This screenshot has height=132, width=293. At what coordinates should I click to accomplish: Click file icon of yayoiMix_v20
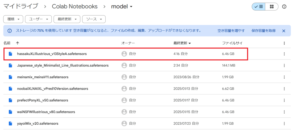pyautogui.click(x=11, y=123)
